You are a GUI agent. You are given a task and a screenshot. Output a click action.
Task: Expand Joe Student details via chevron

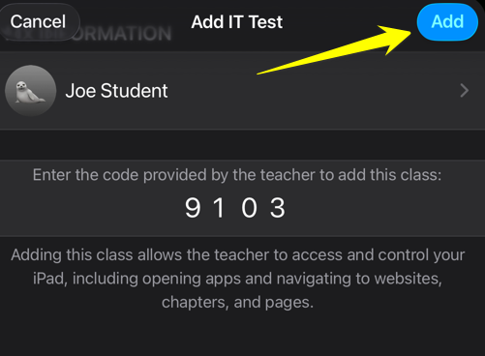[464, 91]
